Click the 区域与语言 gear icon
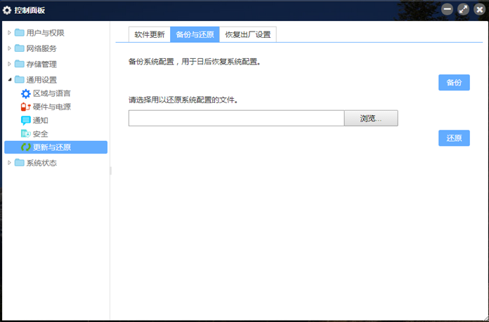This screenshot has height=322, width=489. click(x=26, y=93)
